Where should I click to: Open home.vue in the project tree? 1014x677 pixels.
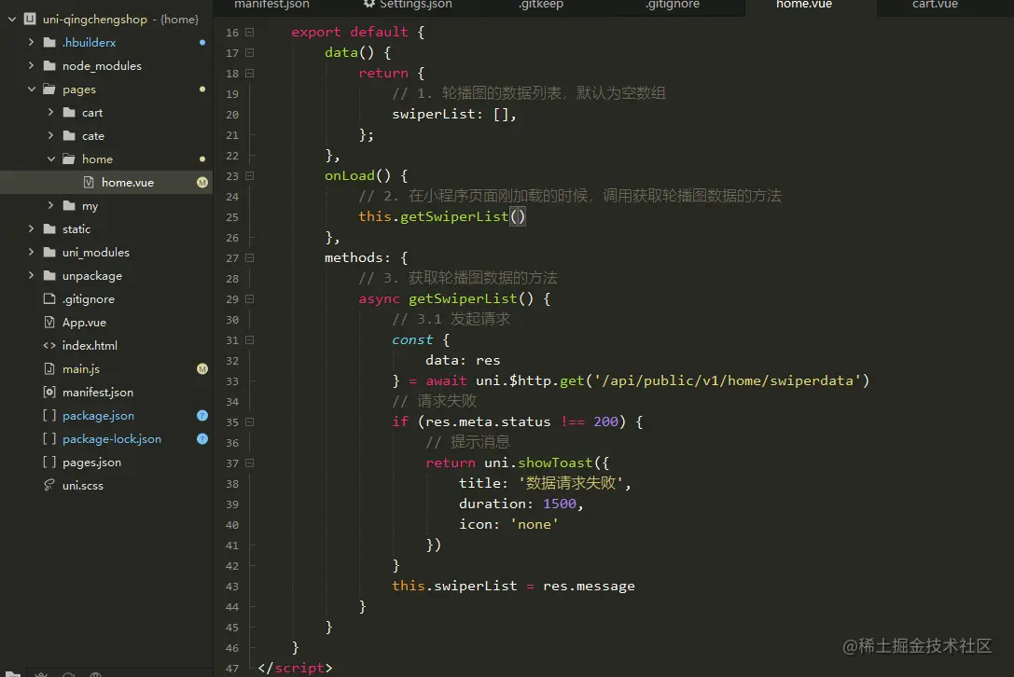[x=106, y=183]
